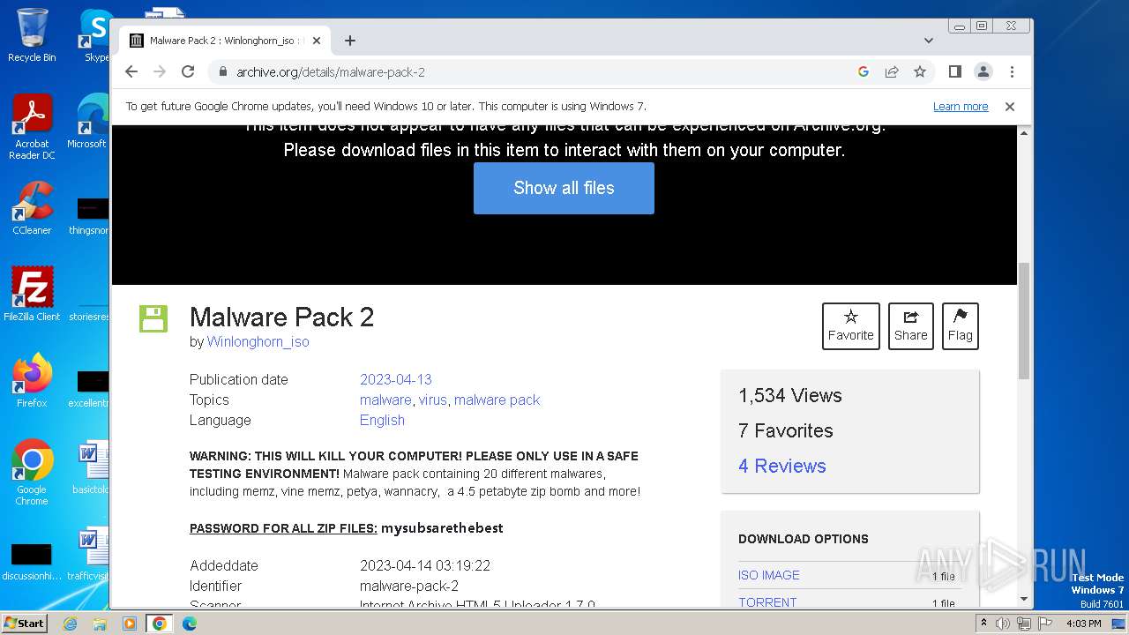Screen dimensions: 1129x635
Task: Open CCleaner desktop shortcut
Action: (x=32, y=209)
